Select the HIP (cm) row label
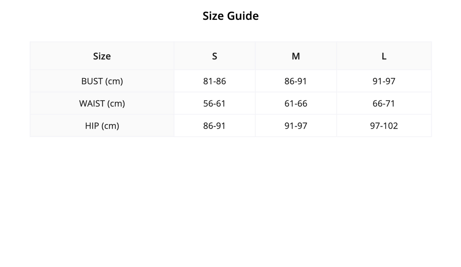 coord(102,125)
